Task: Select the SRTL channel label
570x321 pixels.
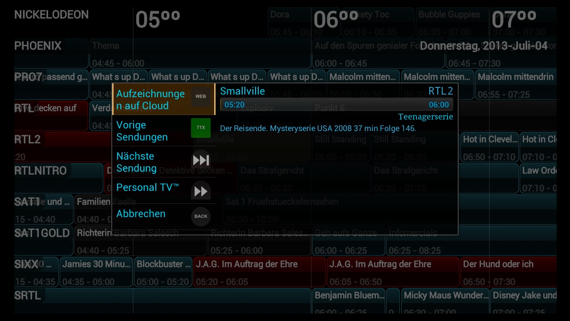Action: click(x=28, y=296)
